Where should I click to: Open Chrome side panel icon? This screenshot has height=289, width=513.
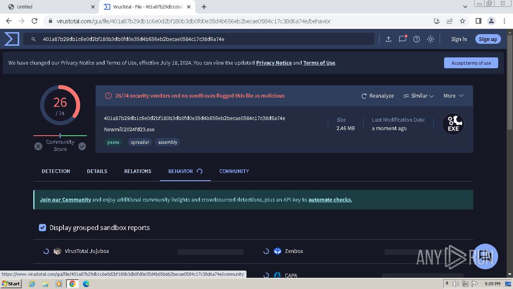pyautogui.click(x=478, y=21)
